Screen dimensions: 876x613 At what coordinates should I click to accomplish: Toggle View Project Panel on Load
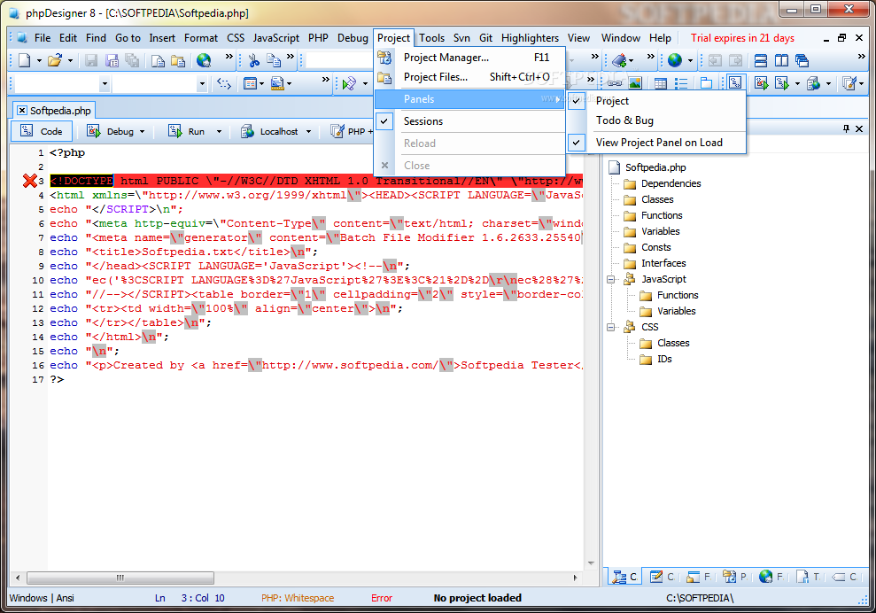pos(656,143)
